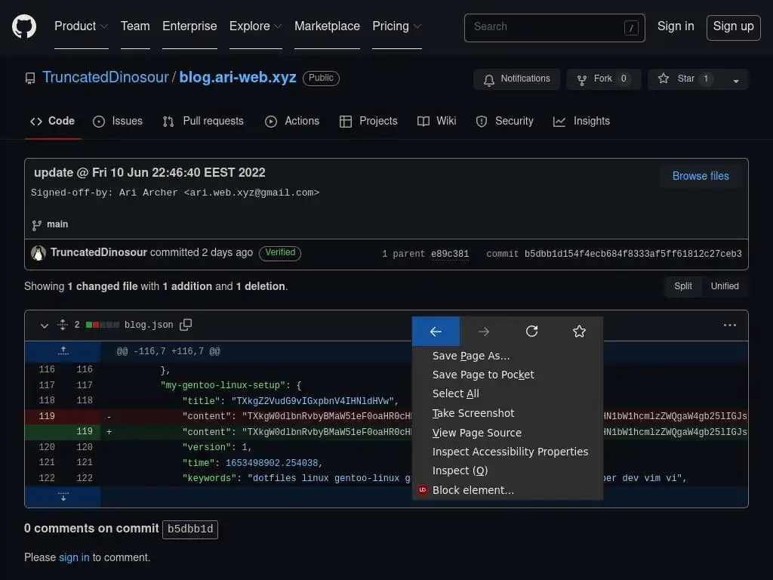
Task: Open the Issues tab
Action: [x=118, y=122]
